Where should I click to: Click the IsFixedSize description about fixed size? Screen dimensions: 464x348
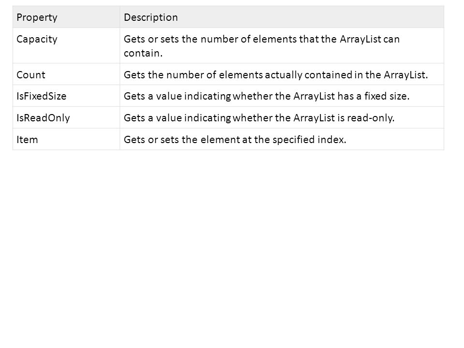[x=267, y=96]
